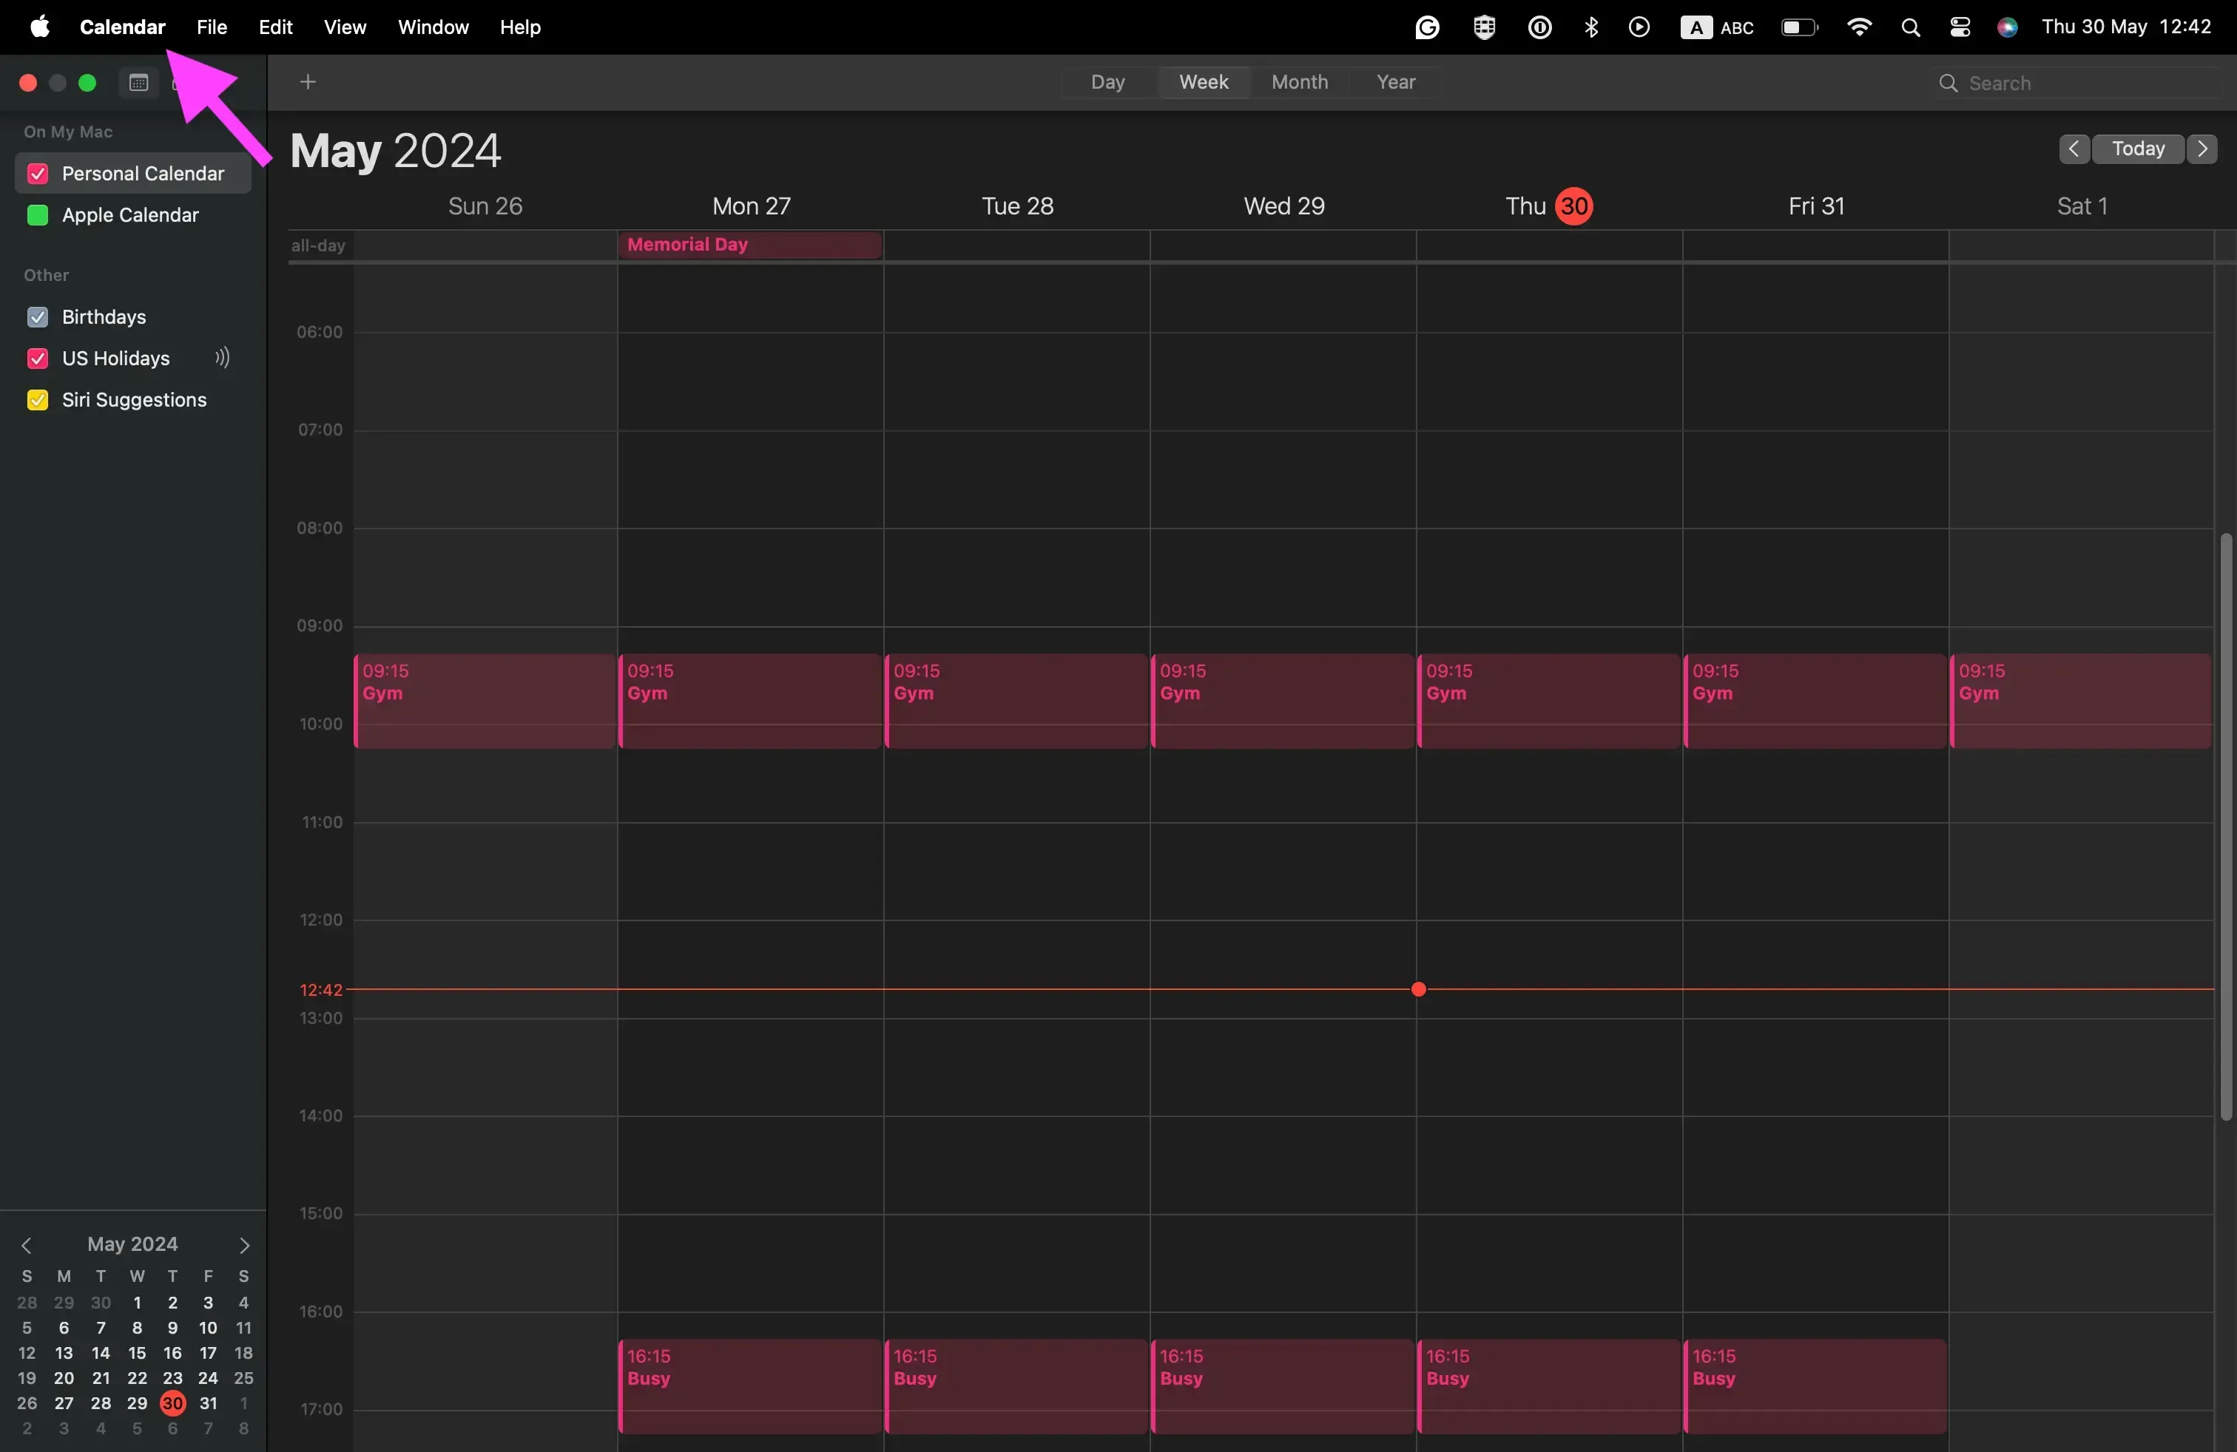Viewport: 2237px width, 1452px height.
Task: Select Day view
Action: click(1109, 82)
